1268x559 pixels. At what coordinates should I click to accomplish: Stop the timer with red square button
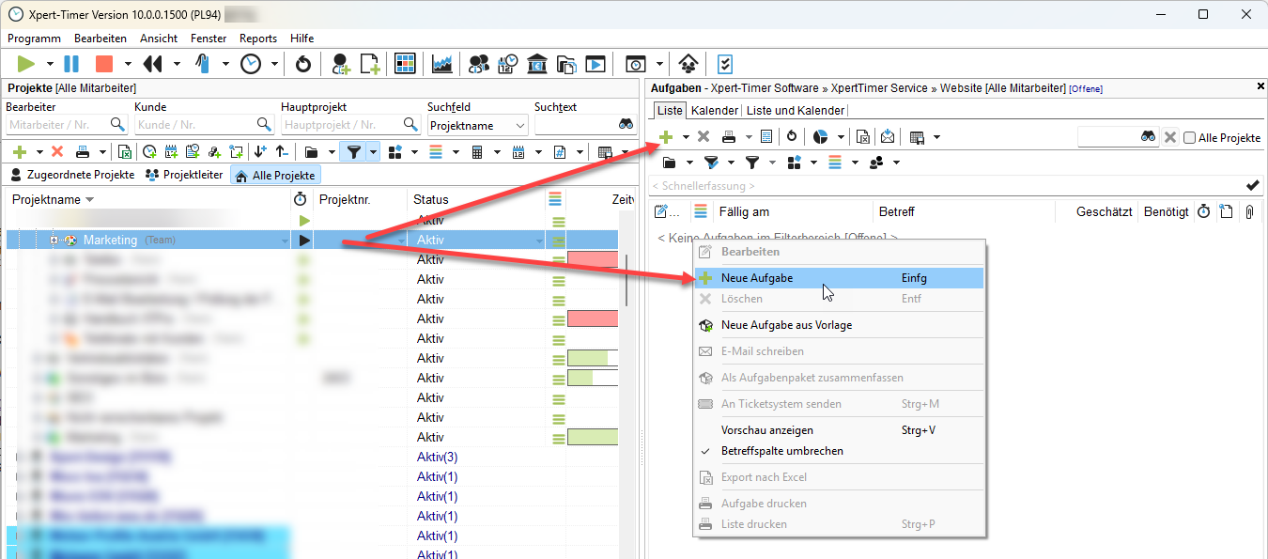tap(103, 64)
